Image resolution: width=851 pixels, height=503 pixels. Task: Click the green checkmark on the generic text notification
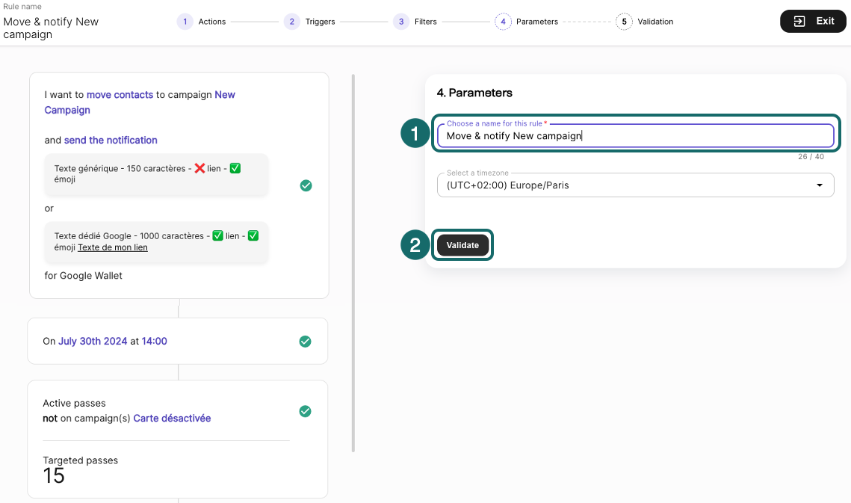[306, 185]
